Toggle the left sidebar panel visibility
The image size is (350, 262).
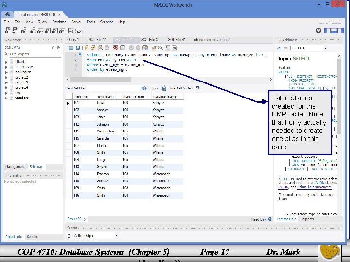(327, 31)
